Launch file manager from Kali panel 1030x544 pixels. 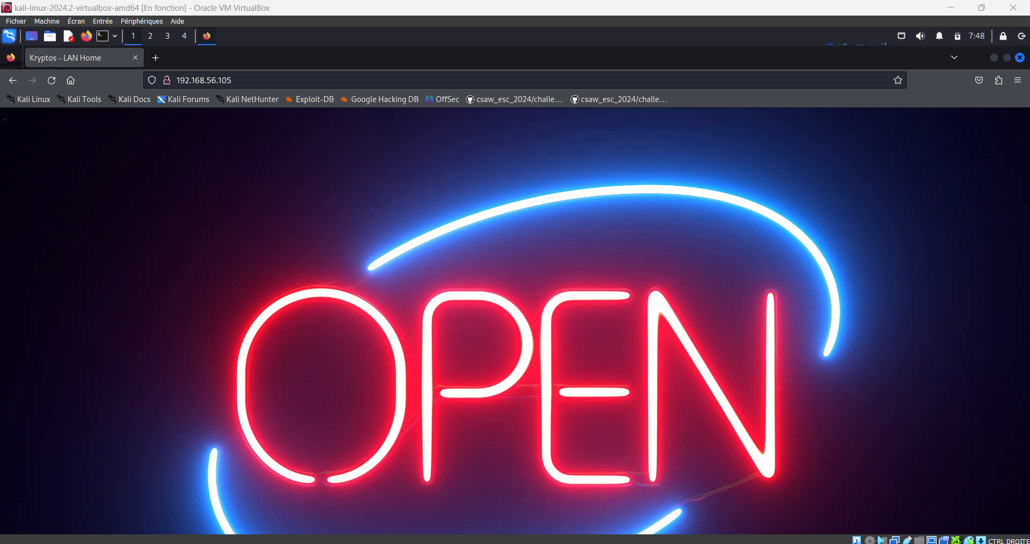pos(50,36)
